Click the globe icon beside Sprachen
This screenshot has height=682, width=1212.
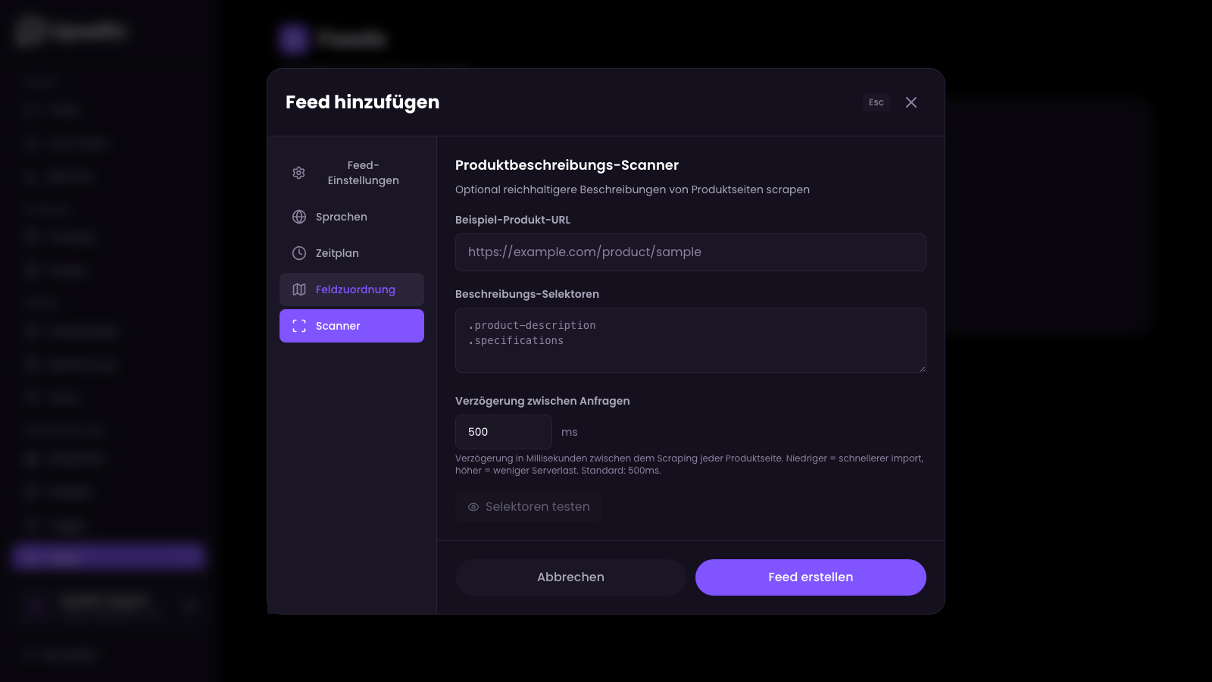[x=298, y=217]
